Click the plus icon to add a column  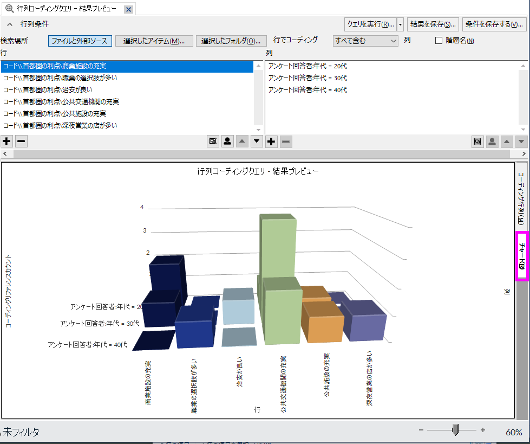tap(272, 141)
